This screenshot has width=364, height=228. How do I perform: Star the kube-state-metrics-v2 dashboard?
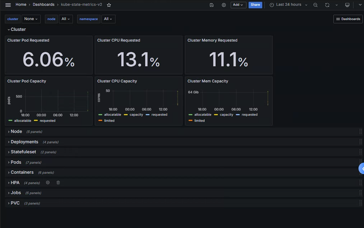109,5
